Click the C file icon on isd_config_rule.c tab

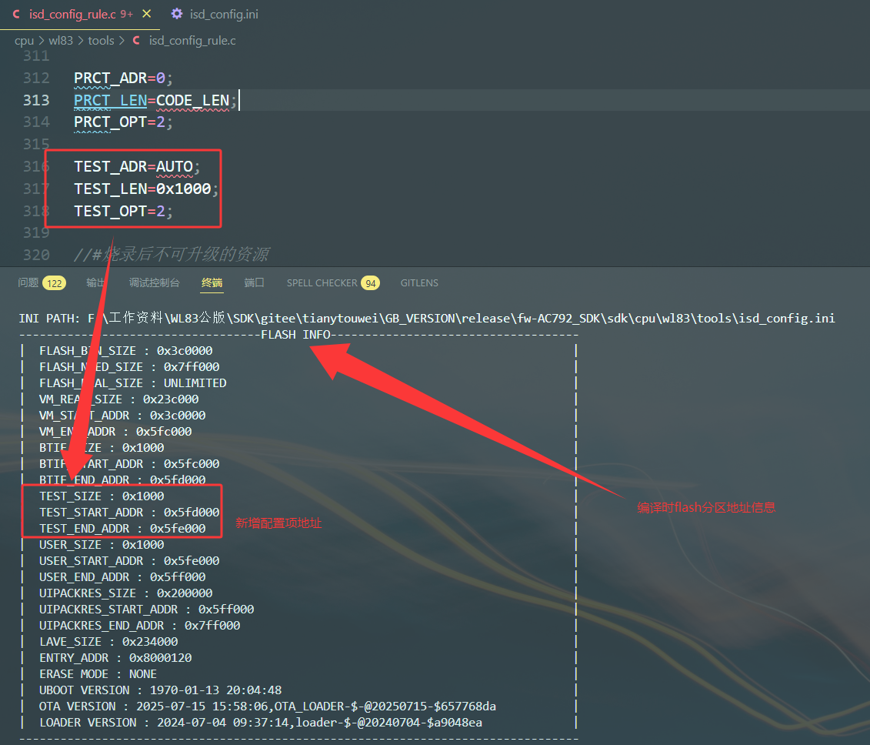(17, 14)
